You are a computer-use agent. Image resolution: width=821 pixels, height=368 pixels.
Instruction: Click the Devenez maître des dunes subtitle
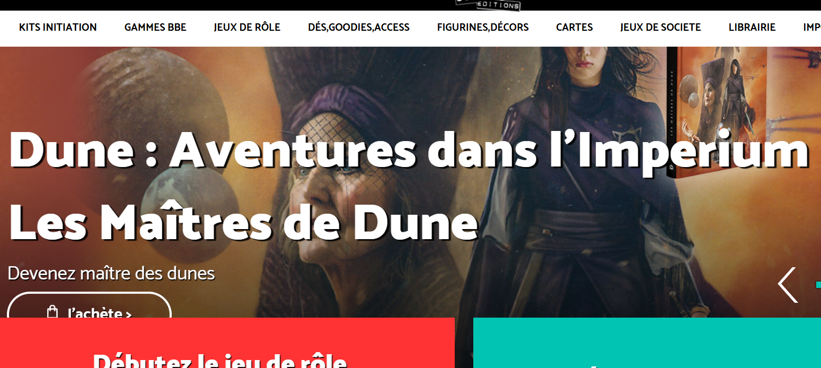[x=111, y=274]
